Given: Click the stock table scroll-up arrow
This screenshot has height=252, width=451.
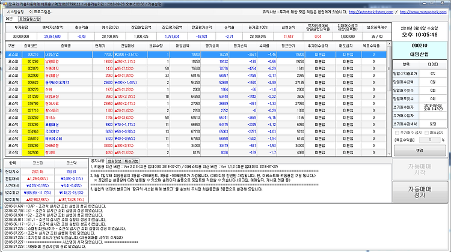Looking at the screenshot, I should [x=390, y=44].
